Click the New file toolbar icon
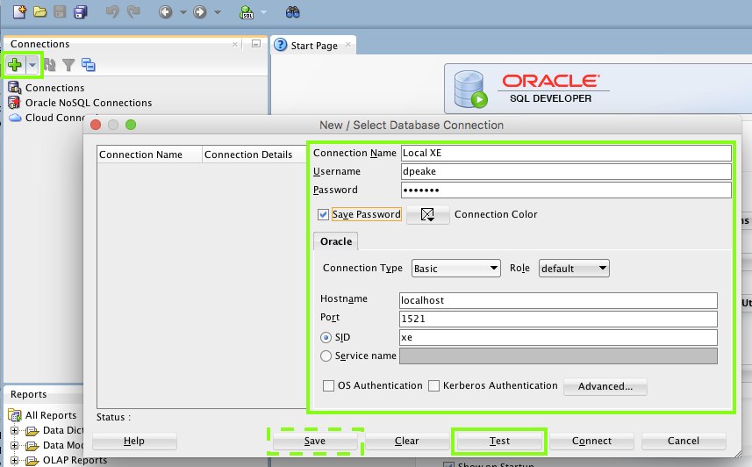 pos(19,11)
